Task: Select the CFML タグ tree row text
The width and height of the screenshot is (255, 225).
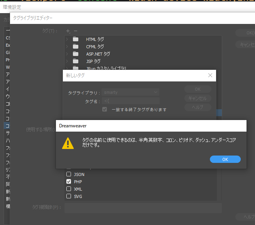Action: coord(95,47)
